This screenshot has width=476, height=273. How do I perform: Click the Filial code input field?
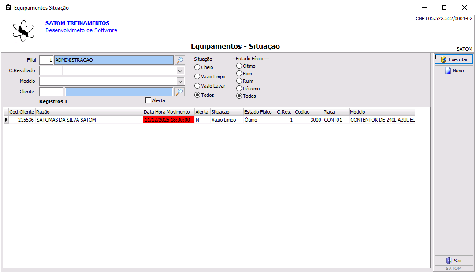pos(46,60)
